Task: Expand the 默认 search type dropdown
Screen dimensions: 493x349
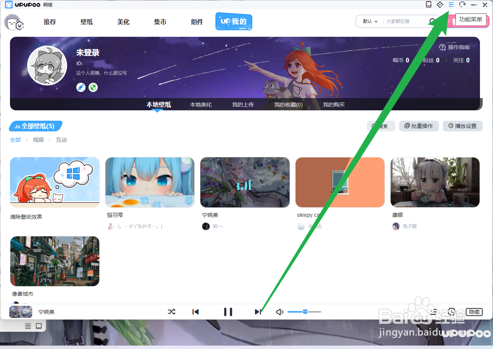Action: (370, 21)
